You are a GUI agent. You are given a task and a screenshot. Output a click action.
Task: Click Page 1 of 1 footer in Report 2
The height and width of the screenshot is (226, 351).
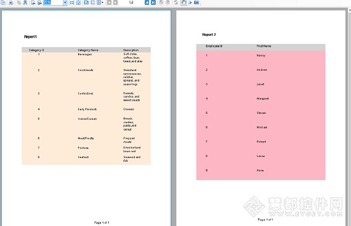265,219
